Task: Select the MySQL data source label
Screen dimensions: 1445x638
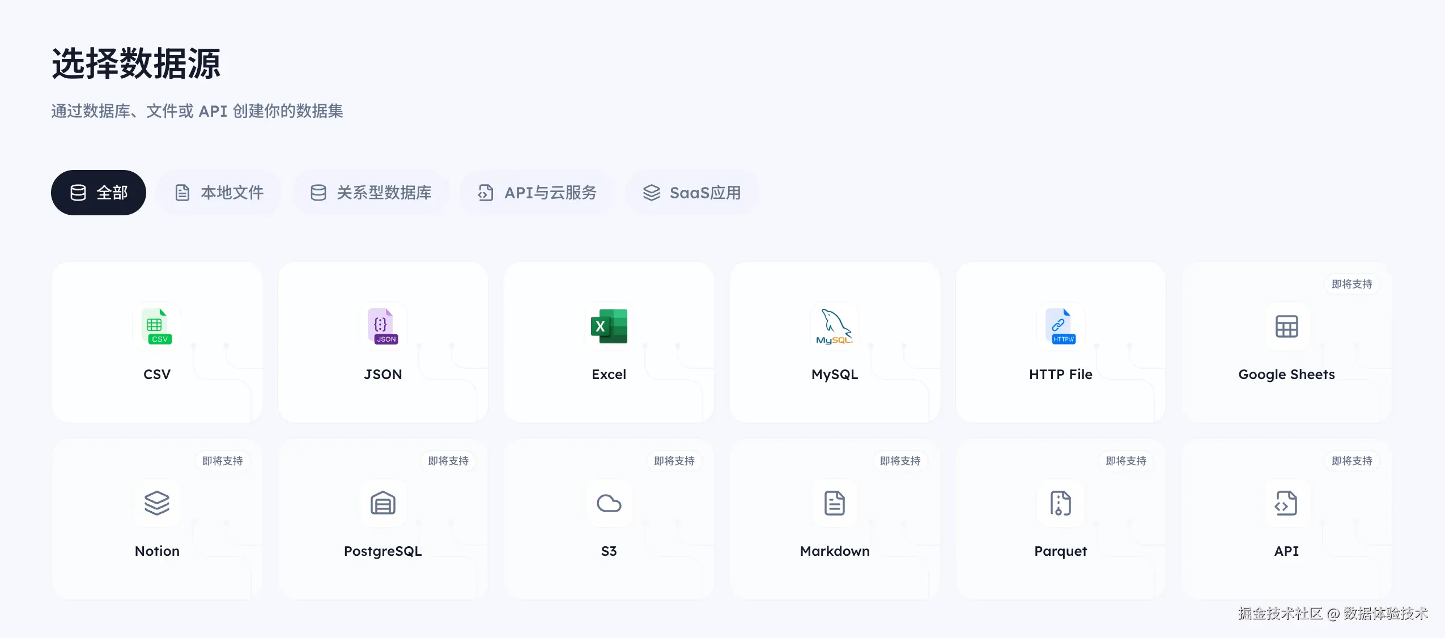Action: [835, 375]
